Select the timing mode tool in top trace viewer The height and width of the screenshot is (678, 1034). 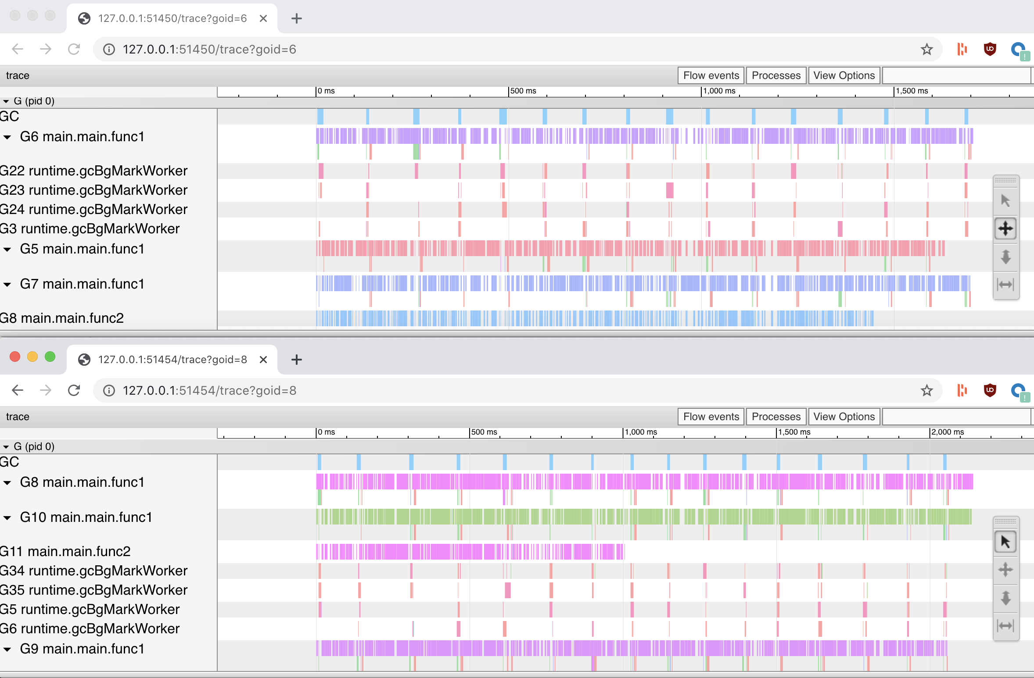tap(1006, 284)
